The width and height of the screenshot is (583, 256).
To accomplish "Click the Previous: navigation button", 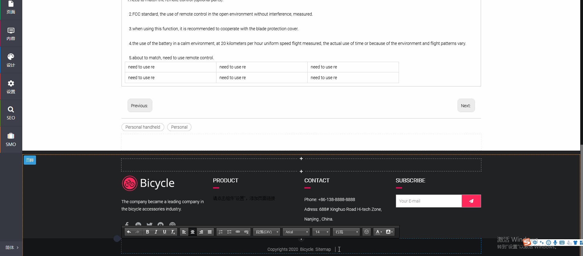I will tap(140, 106).
